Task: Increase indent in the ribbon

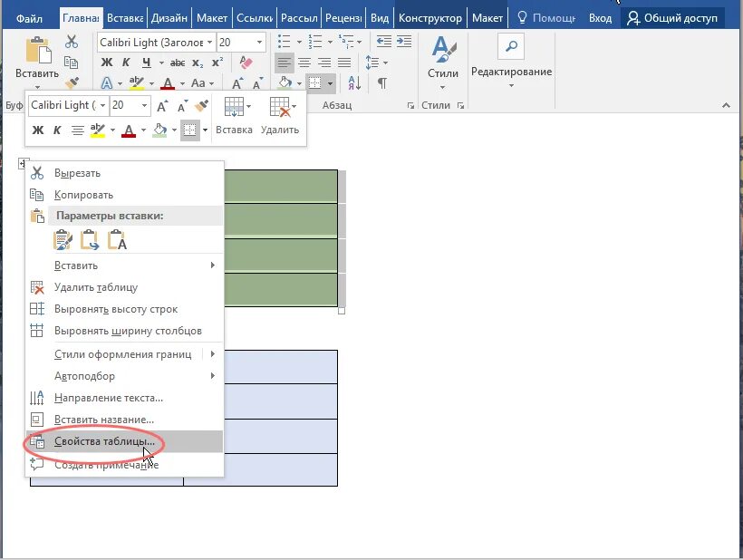Action: (404, 41)
